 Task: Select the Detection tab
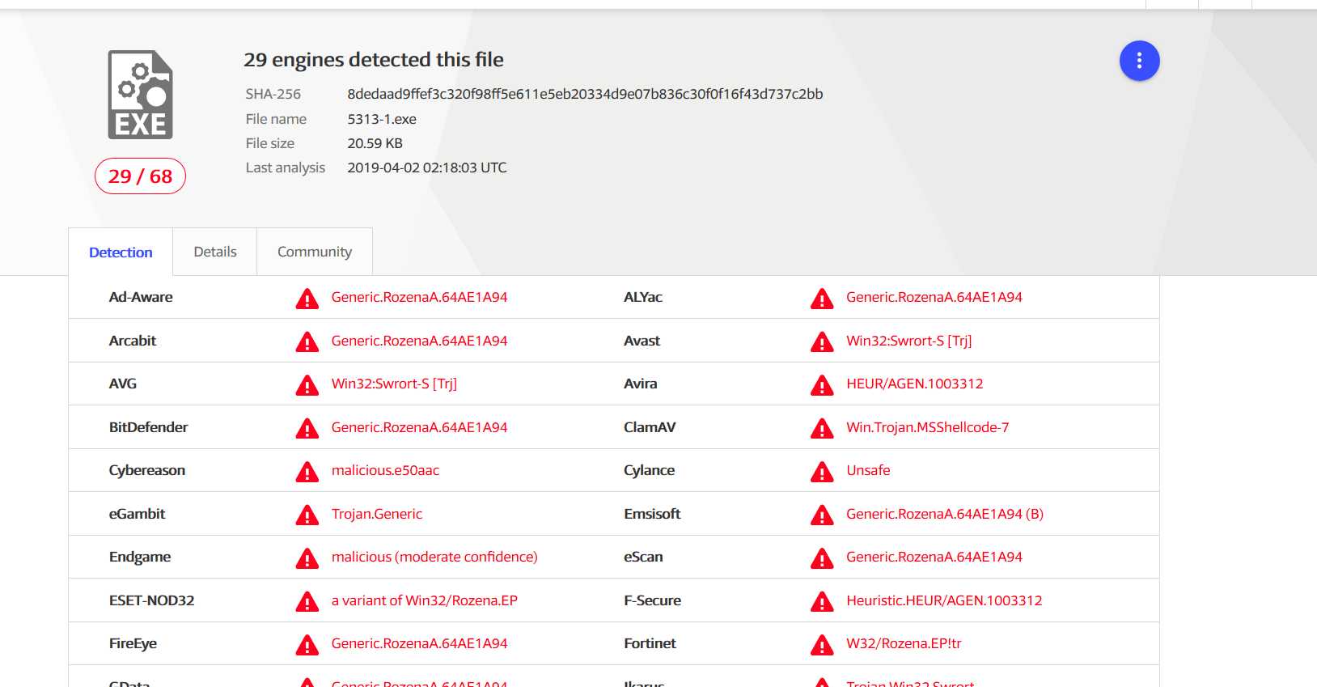click(x=121, y=252)
